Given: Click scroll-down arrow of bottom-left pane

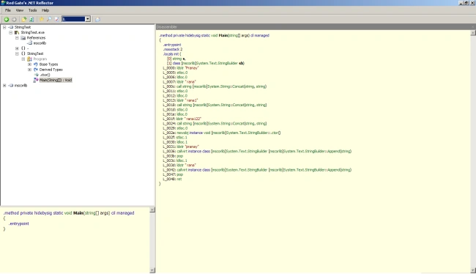Looking at the screenshot, I should 152,270.
